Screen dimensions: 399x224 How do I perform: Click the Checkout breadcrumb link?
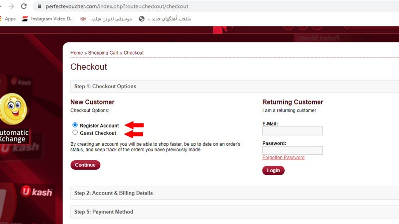pos(133,53)
